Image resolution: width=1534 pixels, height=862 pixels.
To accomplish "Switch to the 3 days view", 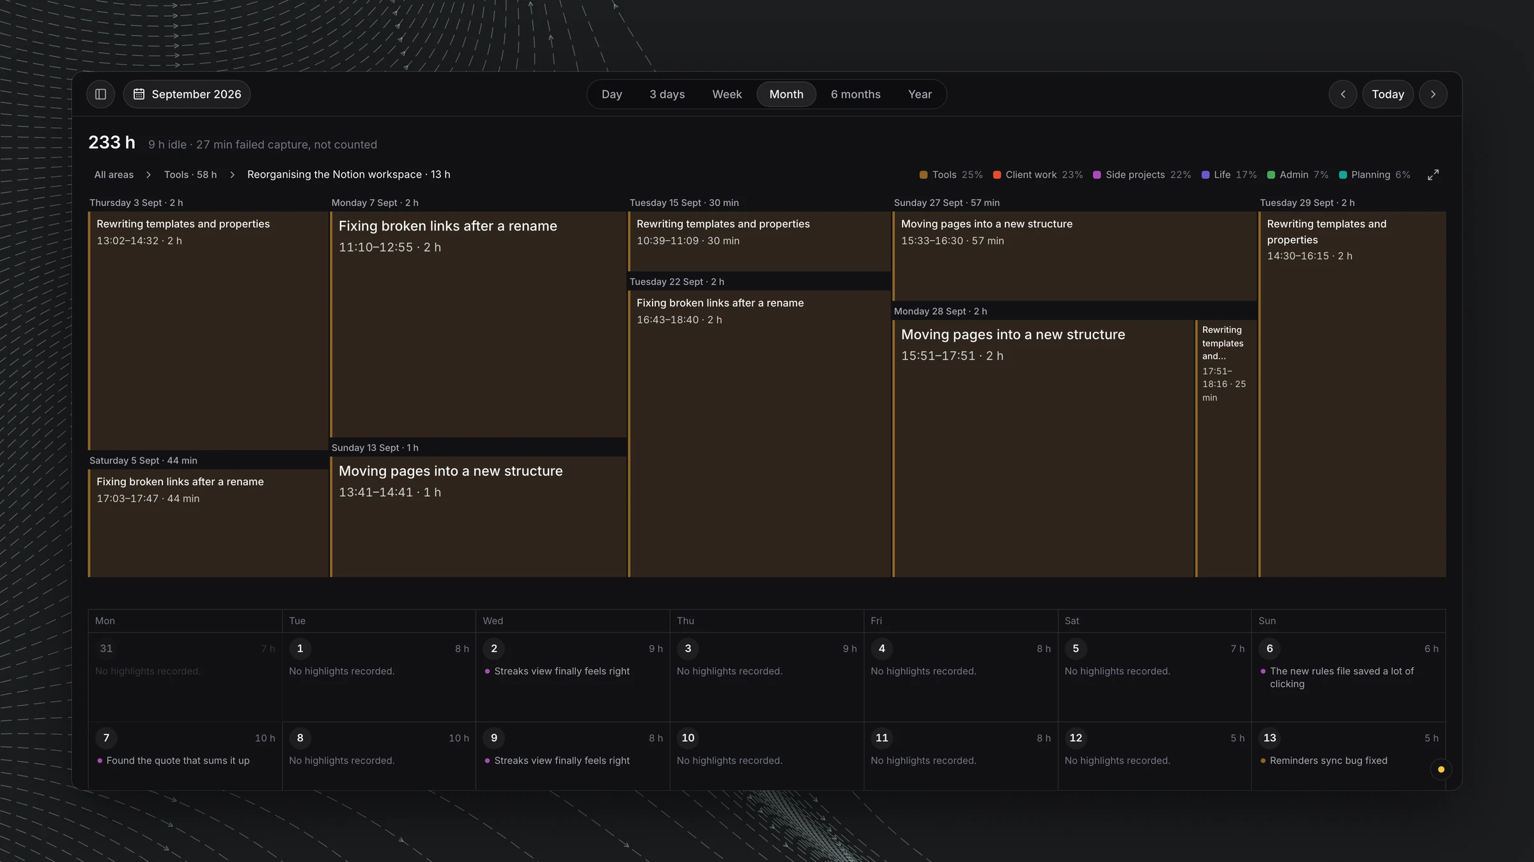I will coord(667,94).
